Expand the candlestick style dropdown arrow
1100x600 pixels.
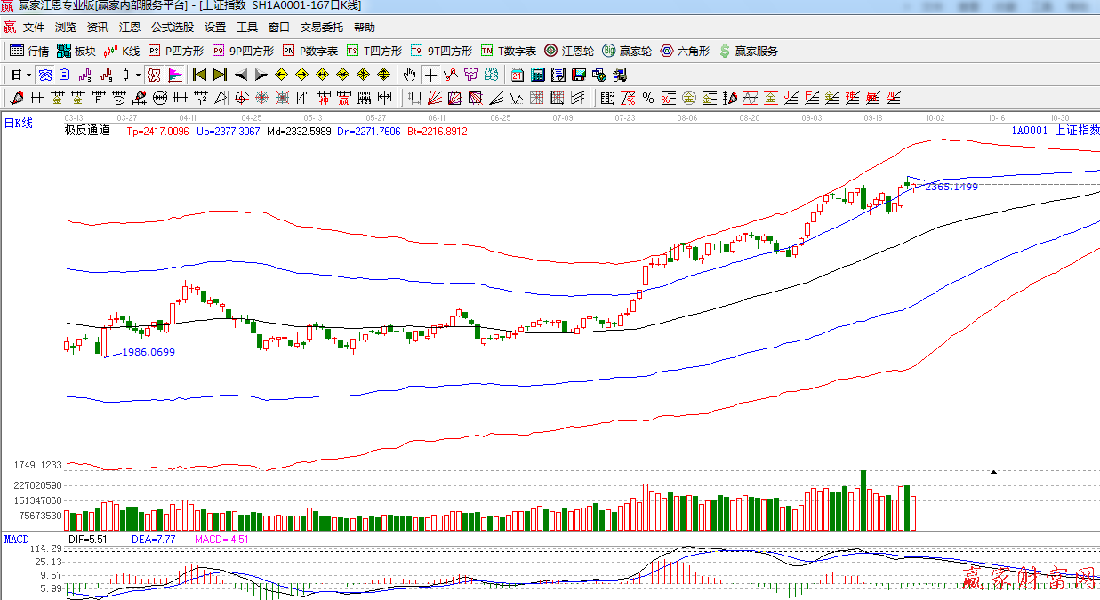pos(138,74)
